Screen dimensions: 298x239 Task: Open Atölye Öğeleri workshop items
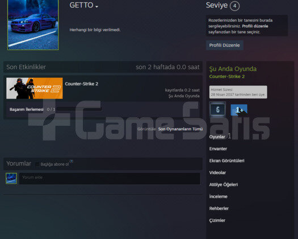point(224,184)
